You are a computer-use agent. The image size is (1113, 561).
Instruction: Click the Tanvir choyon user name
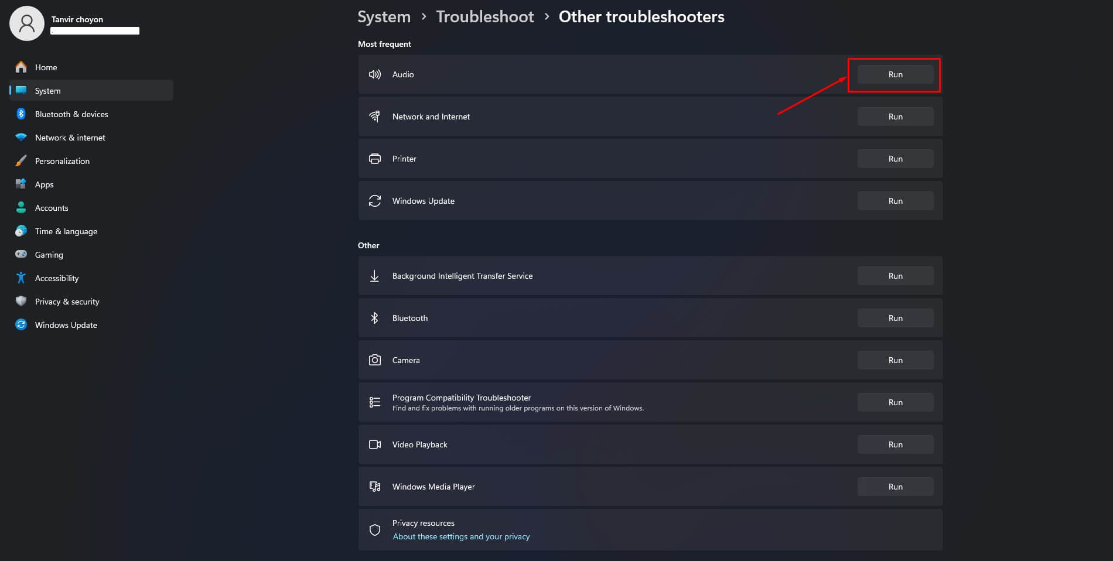(77, 19)
